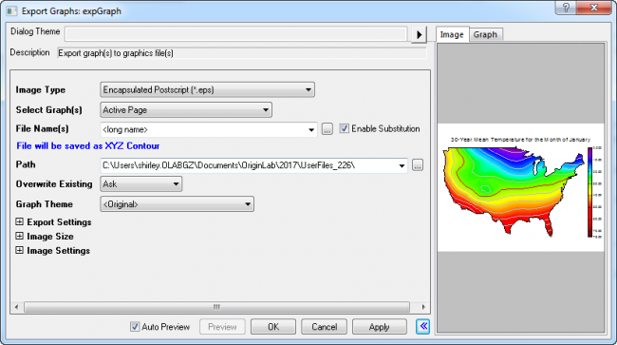Image resolution: width=617 pixels, height=345 pixels.
Task: Switch to the Graph preview tab
Action: [485, 34]
